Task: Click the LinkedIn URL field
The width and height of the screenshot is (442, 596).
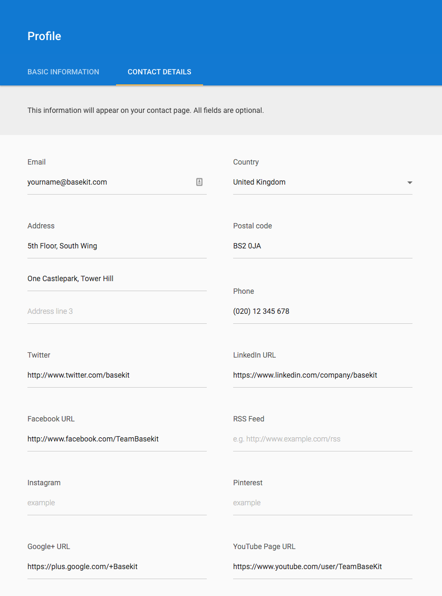Action: point(323,375)
